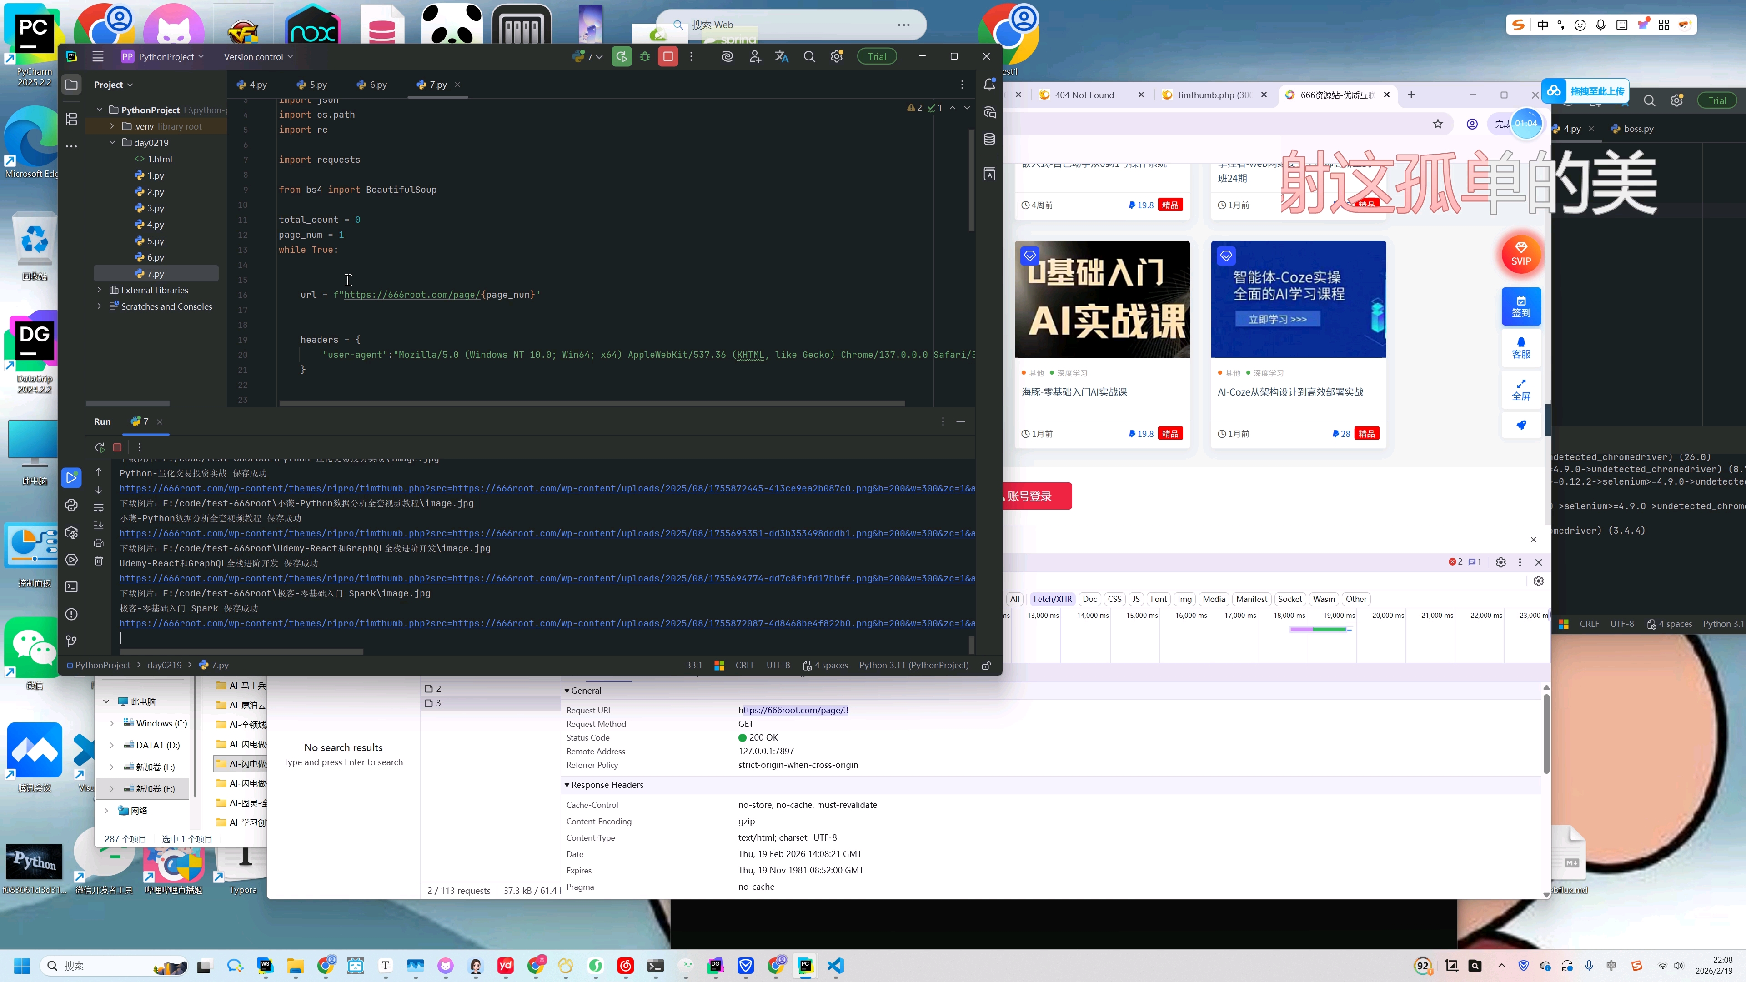This screenshot has width=1746, height=982.
Task: Click the red Stop button in PyCharm toolbar
Action: pos(667,57)
